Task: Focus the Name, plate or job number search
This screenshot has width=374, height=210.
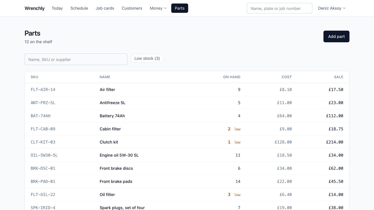Action: click(280, 8)
